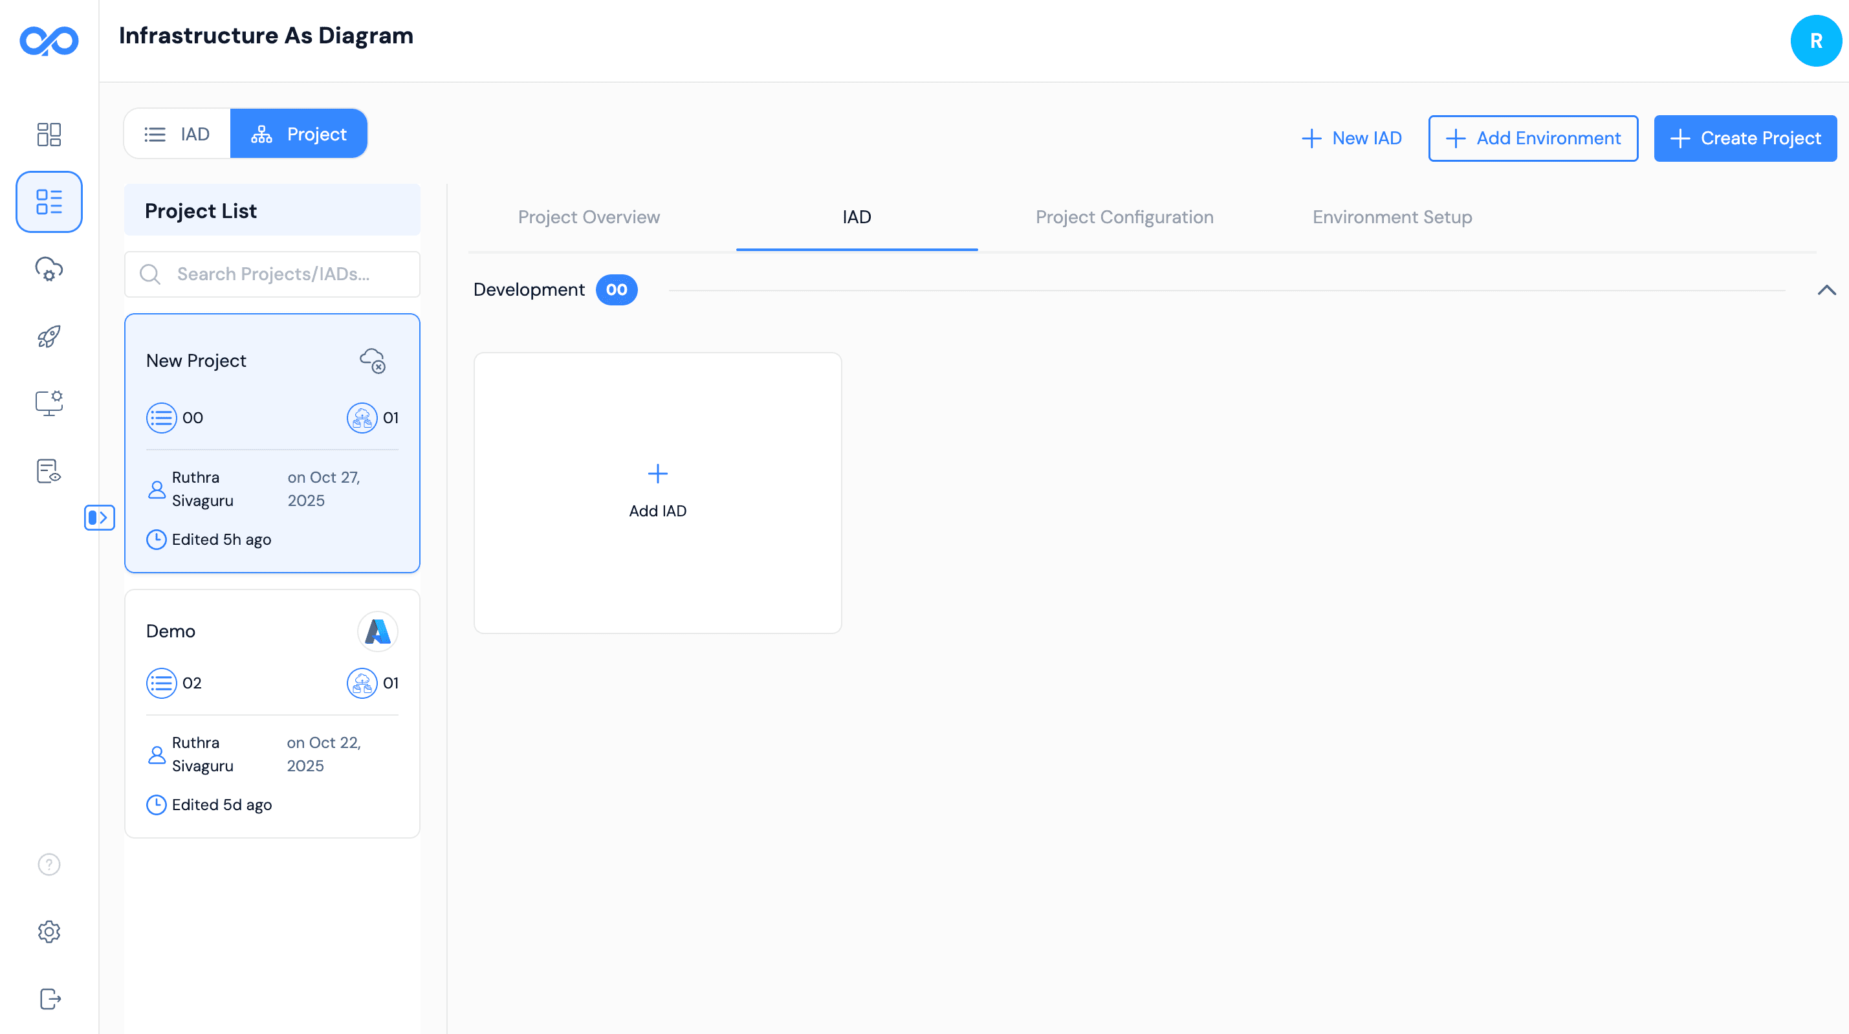Viewport: 1849px width, 1034px height.
Task: Open the monitor configuration icon in sidebar
Action: coord(48,403)
